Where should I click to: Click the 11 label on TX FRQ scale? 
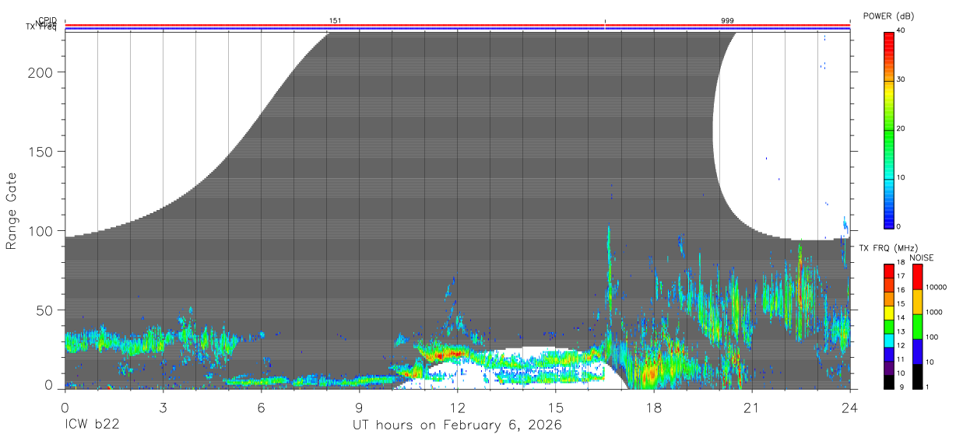(901, 359)
